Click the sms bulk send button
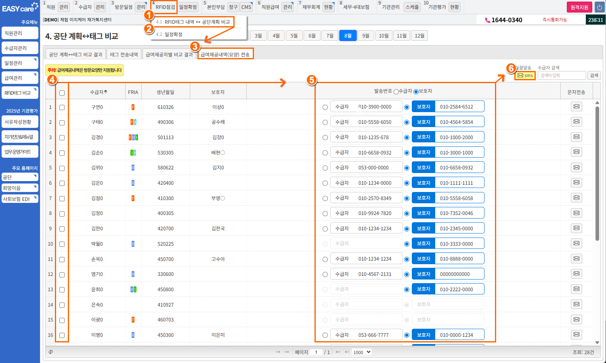This screenshot has width=606, height=363. click(x=525, y=75)
